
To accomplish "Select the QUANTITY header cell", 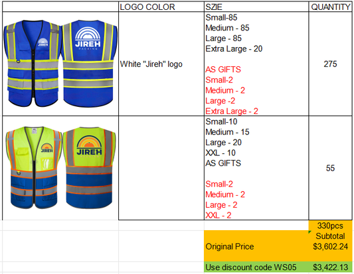I will click(330, 7).
